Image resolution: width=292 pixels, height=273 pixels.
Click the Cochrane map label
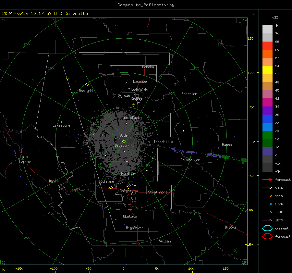106,181
